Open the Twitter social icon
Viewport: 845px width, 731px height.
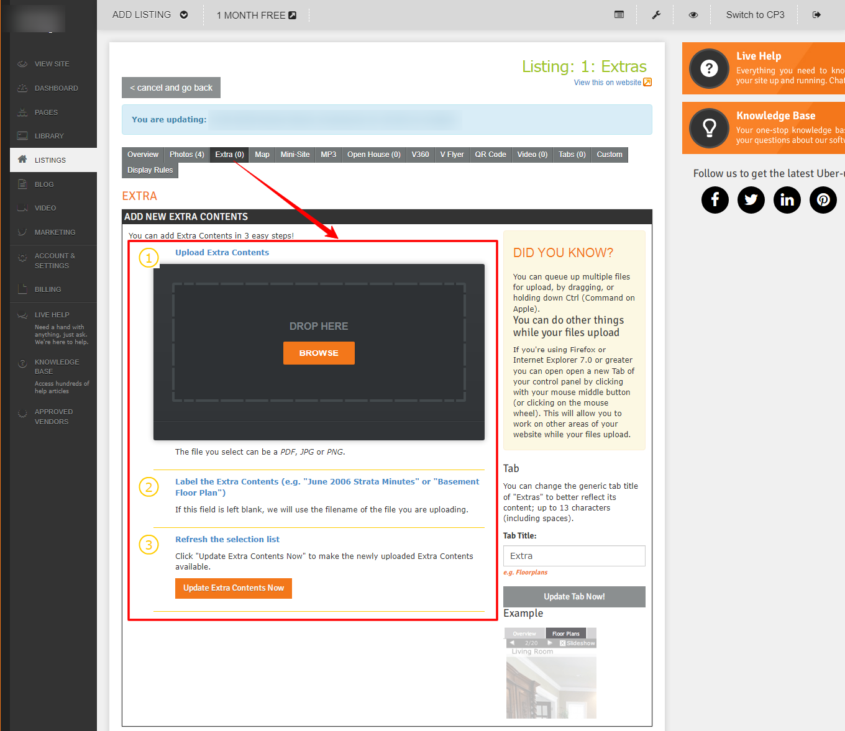pyautogui.click(x=751, y=200)
